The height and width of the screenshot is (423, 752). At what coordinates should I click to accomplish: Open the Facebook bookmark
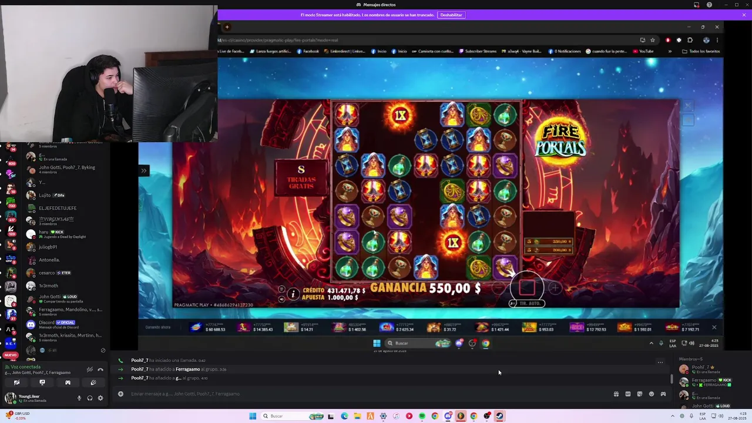coord(308,51)
